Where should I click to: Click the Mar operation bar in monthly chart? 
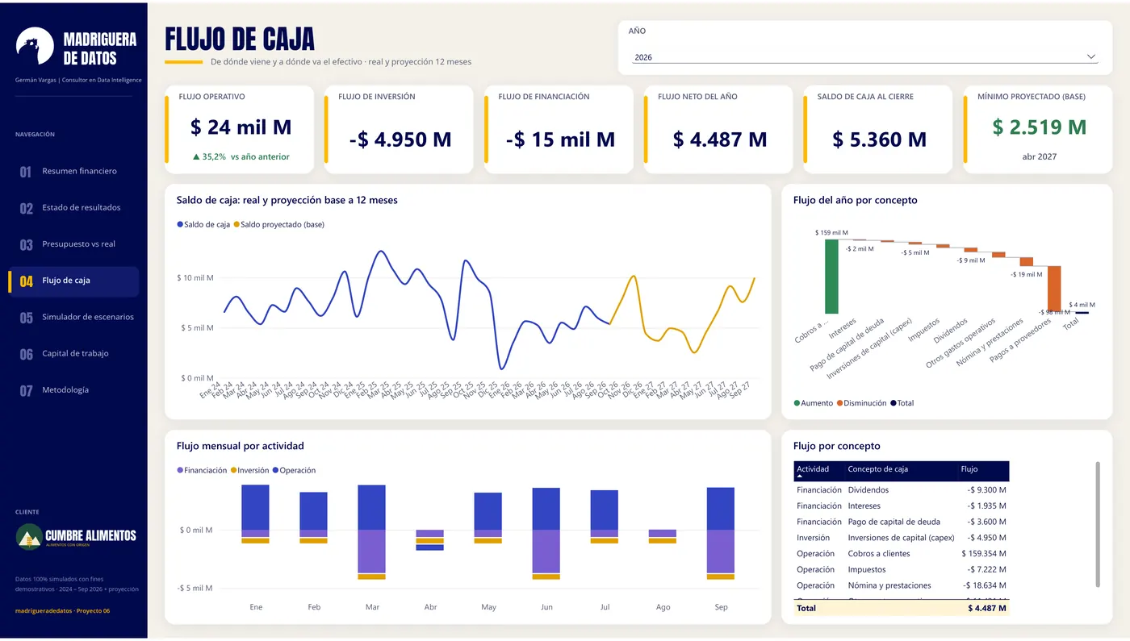point(371,507)
